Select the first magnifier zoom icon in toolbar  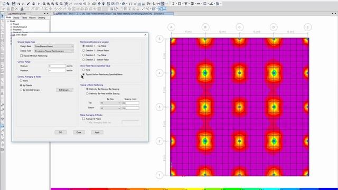[x=44, y=4]
